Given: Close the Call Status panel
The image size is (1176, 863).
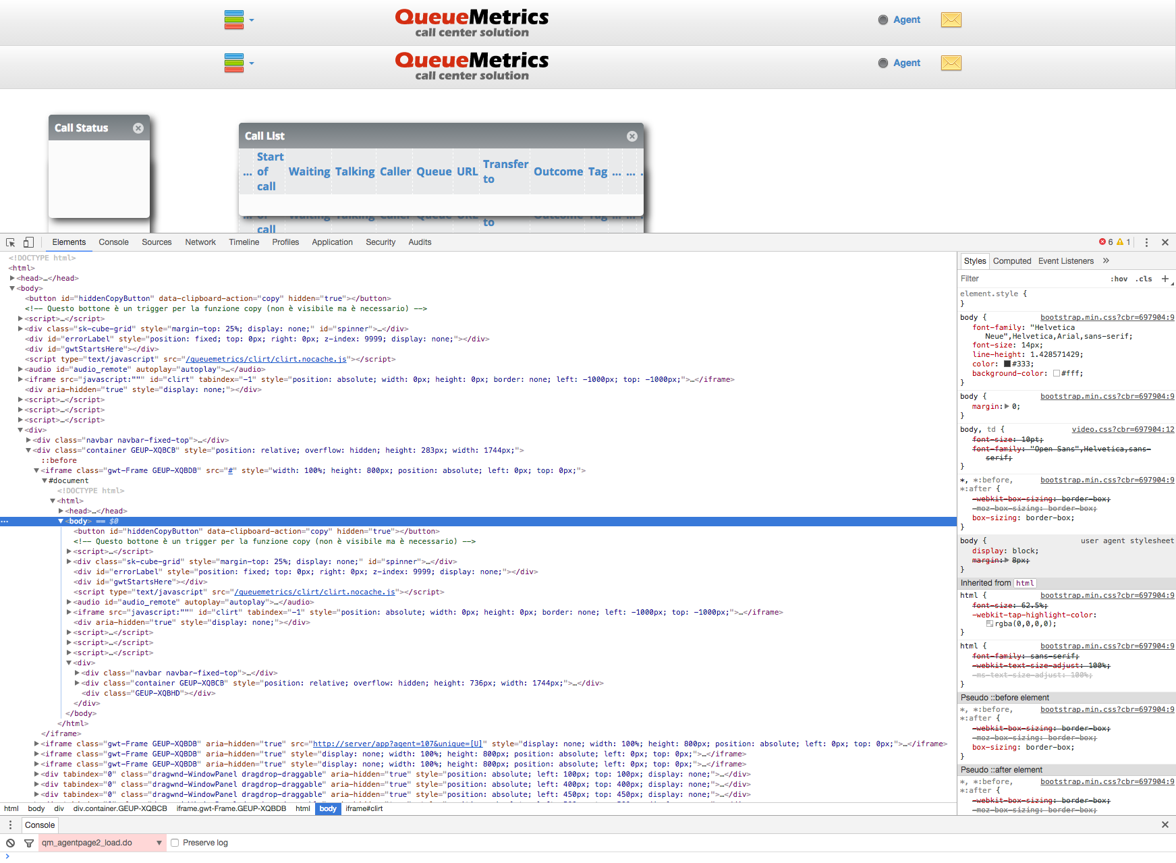Looking at the screenshot, I should click(x=138, y=128).
